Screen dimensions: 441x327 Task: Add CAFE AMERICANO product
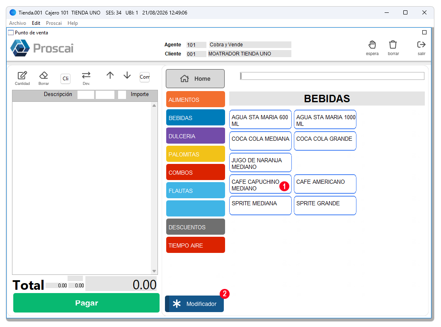(x=325, y=184)
